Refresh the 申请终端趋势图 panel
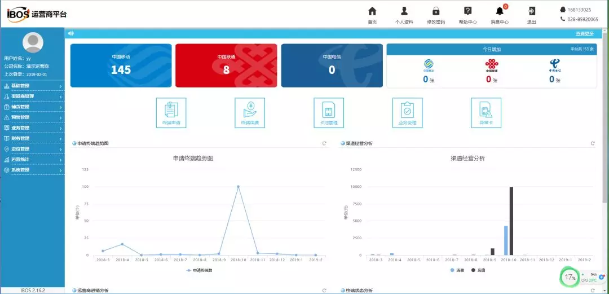This screenshot has height=294, width=609. (x=324, y=143)
